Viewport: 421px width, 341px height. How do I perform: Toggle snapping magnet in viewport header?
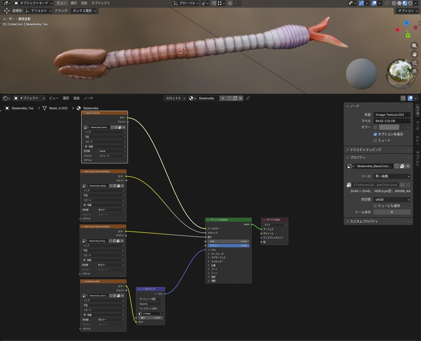pos(214,3)
